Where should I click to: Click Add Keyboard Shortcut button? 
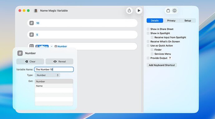(x=162, y=65)
